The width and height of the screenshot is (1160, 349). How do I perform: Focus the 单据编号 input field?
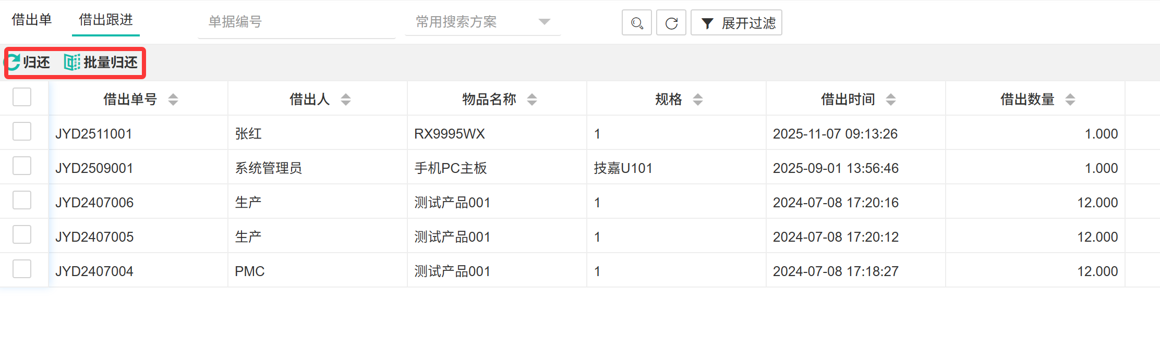tap(296, 22)
